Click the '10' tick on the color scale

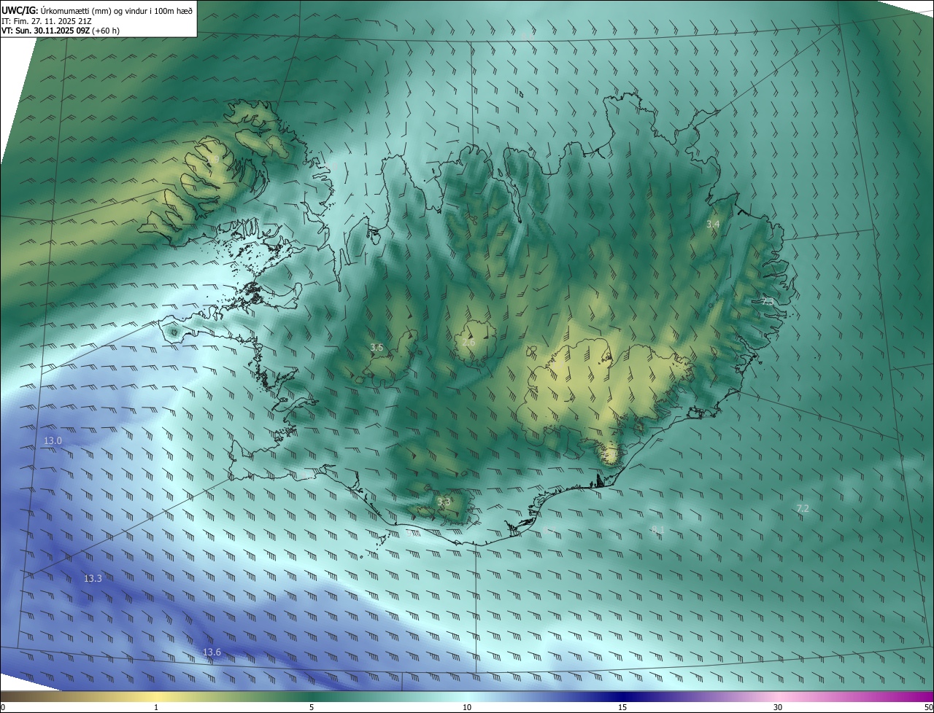click(x=467, y=708)
